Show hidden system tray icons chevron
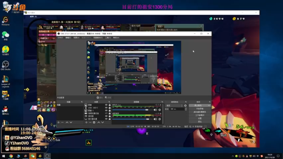Image resolution: width=283 pixels, height=159 pixels. 233,156
